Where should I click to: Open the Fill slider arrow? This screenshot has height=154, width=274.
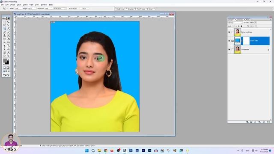[255, 26]
